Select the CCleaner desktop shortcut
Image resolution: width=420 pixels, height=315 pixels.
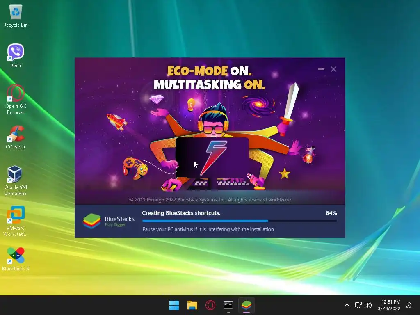click(16, 137)
